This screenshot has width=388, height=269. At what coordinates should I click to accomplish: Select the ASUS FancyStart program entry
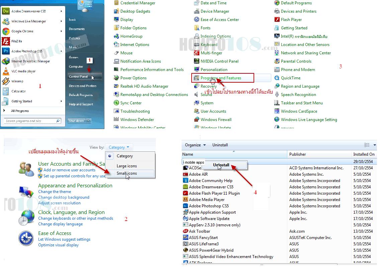(279, 238)
